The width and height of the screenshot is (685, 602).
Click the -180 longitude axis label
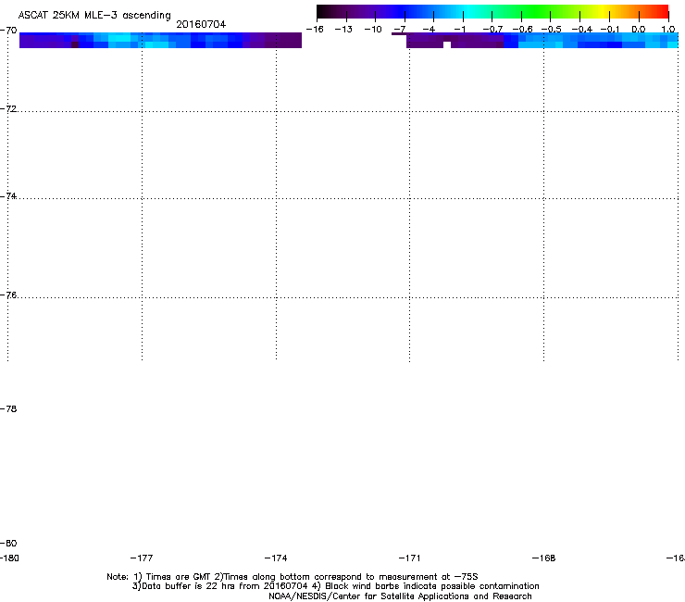[9, 558]
